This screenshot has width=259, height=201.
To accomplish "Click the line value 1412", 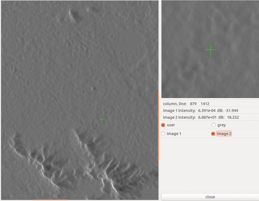I will (205, 104).
